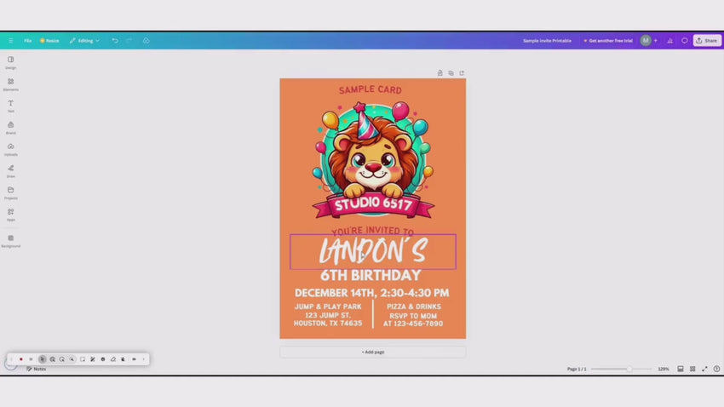Open the zoom percentage 129% menu
724x407 pixels.
[x=664, y=369]
